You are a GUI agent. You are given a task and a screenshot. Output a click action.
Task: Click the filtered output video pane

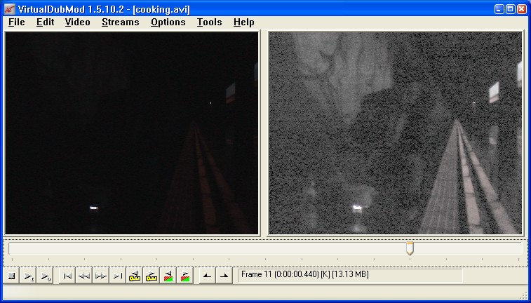tap(395, 133)
